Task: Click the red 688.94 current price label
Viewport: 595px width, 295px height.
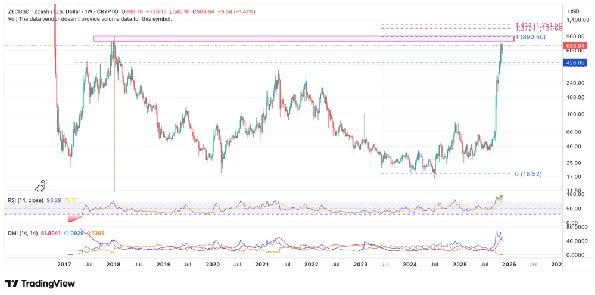Action: click(575, 45)
